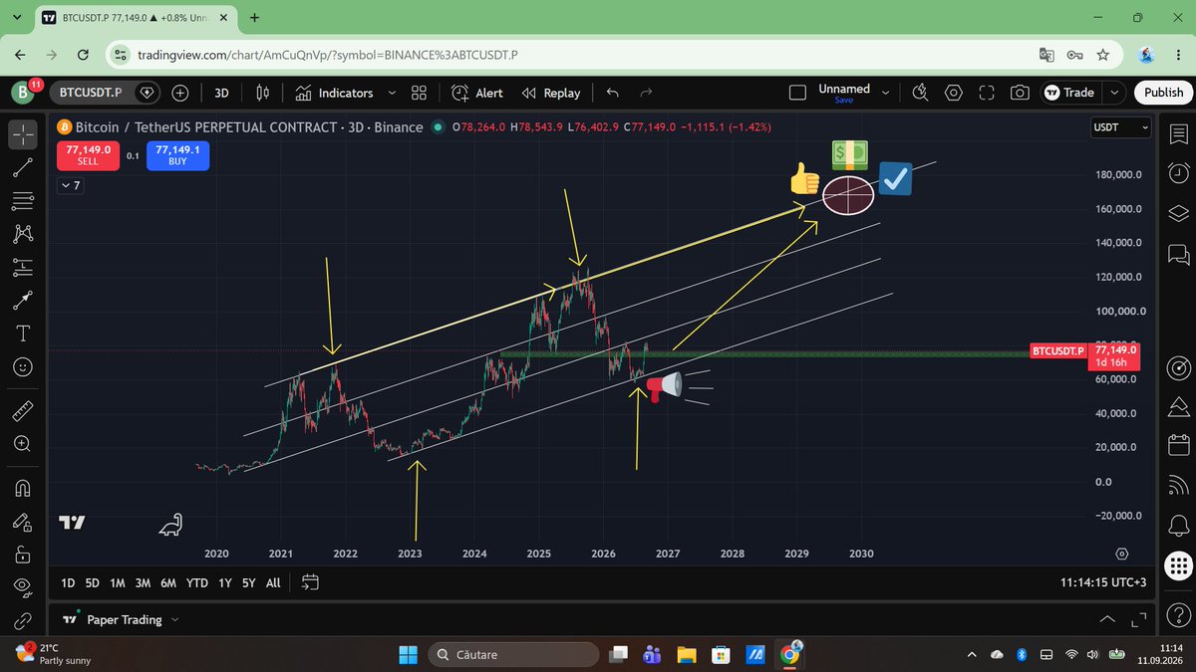Screen dimensions: 1196x672
Task: Select the ruler measure tool
Action: point(23,411)
